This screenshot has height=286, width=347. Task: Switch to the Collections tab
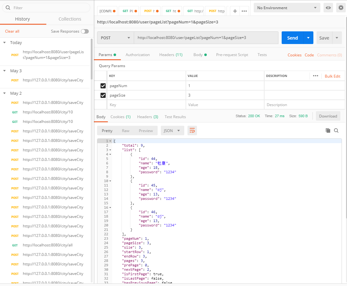(x=69, y=19)
